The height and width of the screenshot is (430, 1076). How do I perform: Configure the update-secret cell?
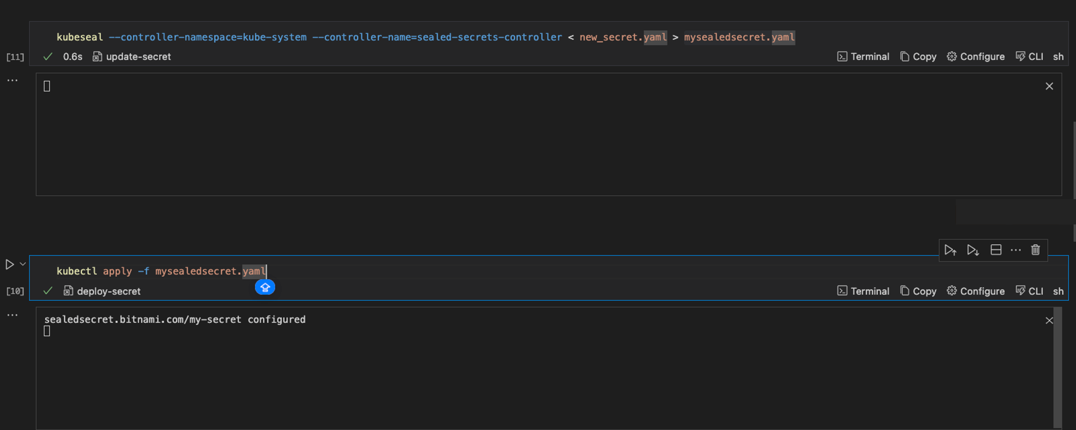pos(975,57)
